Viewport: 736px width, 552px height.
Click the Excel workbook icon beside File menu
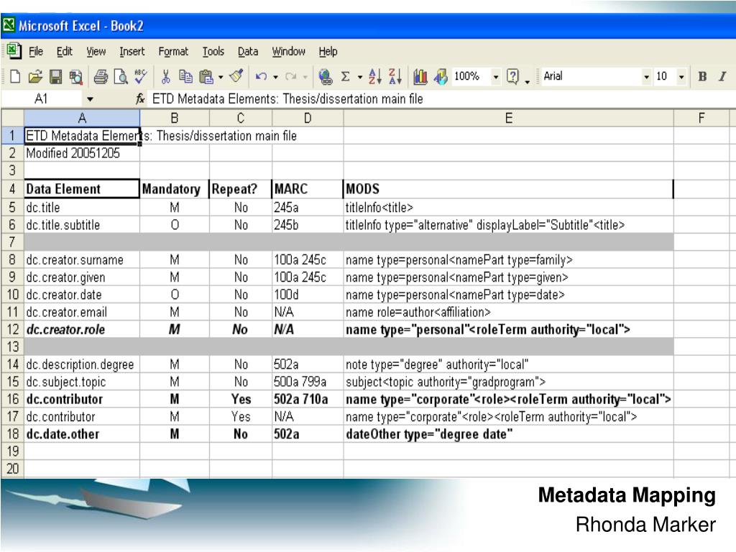tap(14, 51)
